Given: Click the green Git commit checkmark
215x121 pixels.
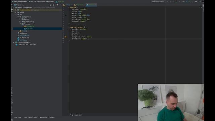Looking at the screenshot, I should 190,2.
